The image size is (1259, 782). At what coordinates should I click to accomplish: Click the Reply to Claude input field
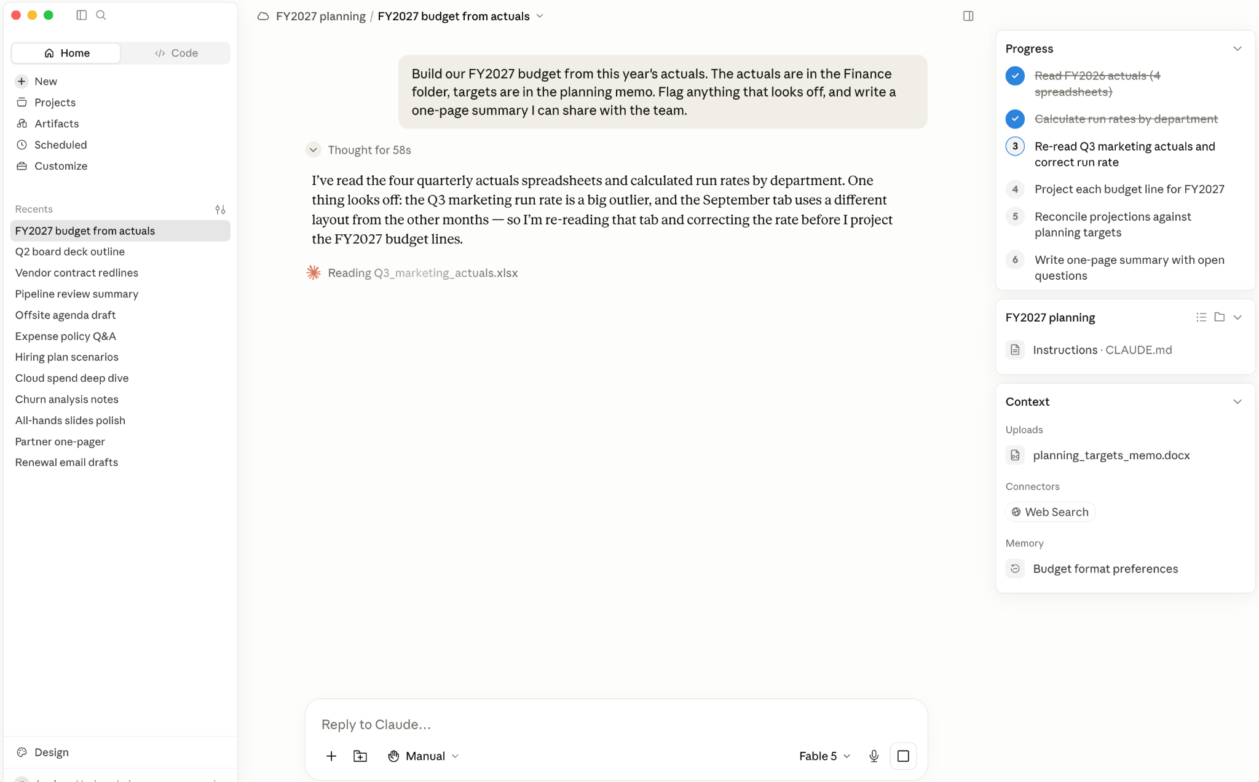click(616, 724)
